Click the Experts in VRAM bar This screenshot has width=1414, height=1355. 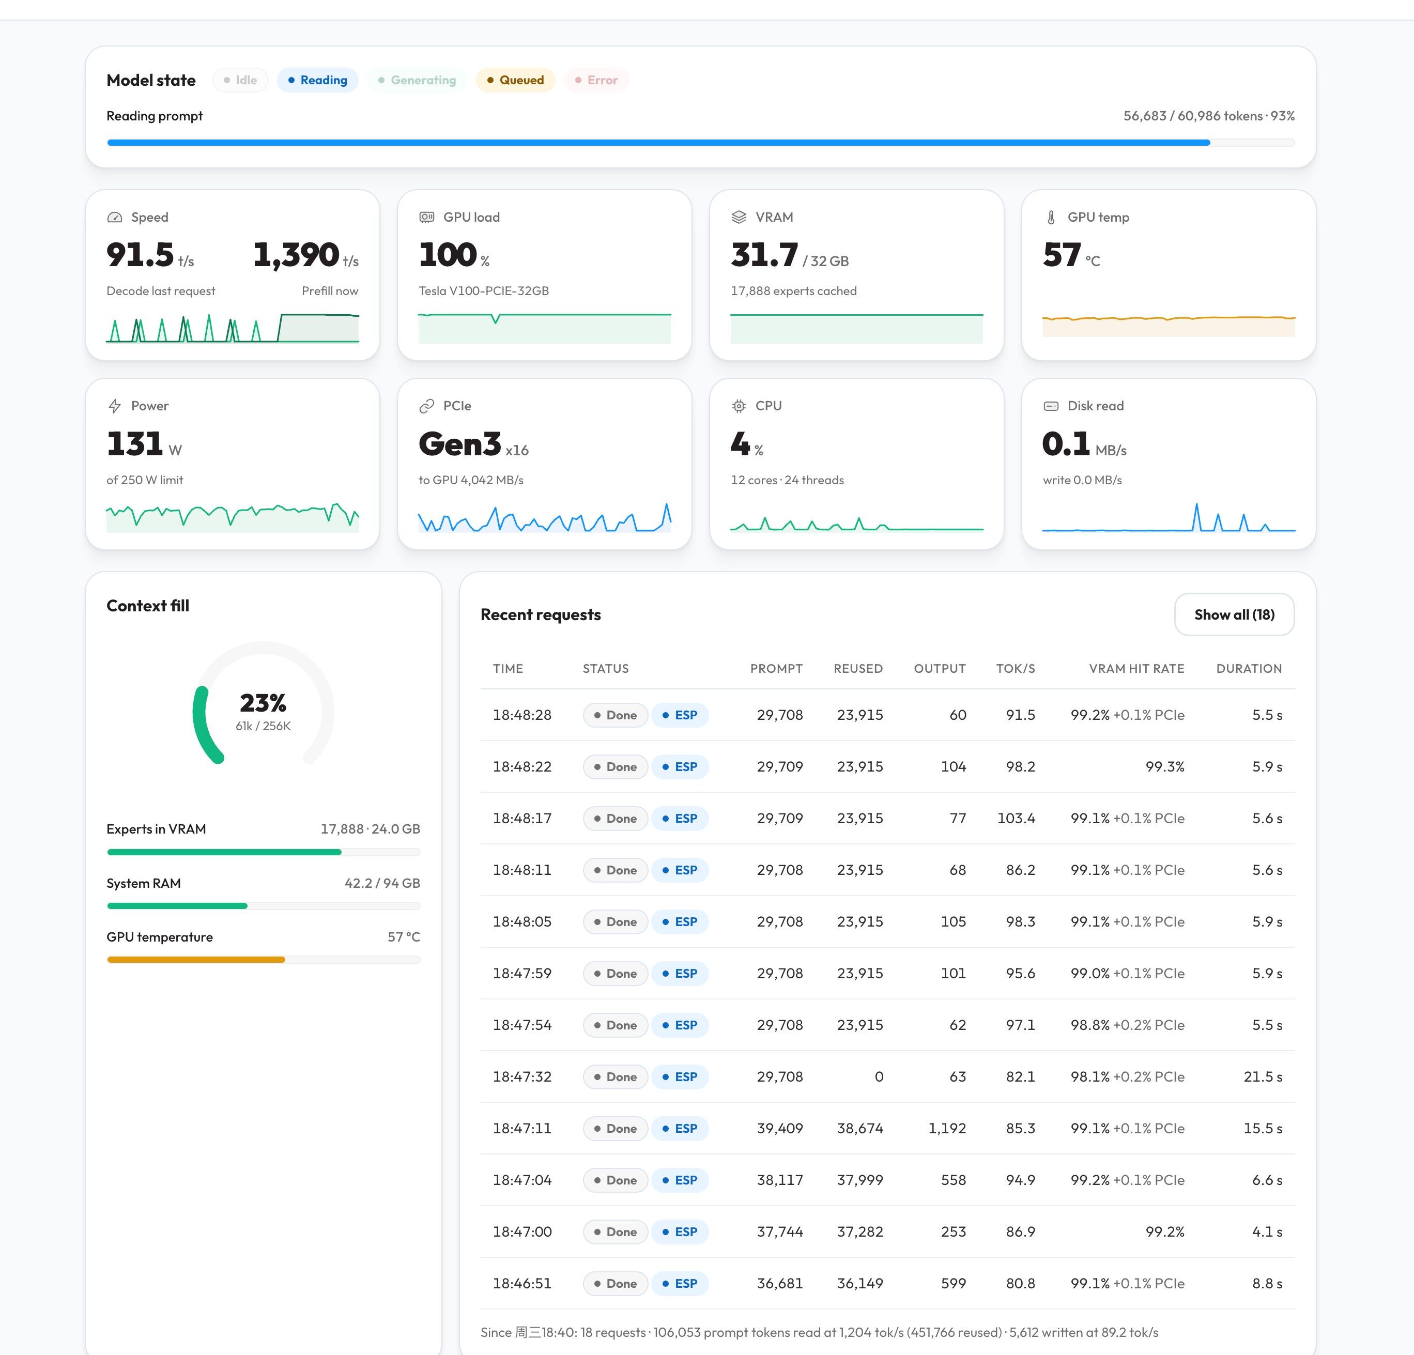264,852
